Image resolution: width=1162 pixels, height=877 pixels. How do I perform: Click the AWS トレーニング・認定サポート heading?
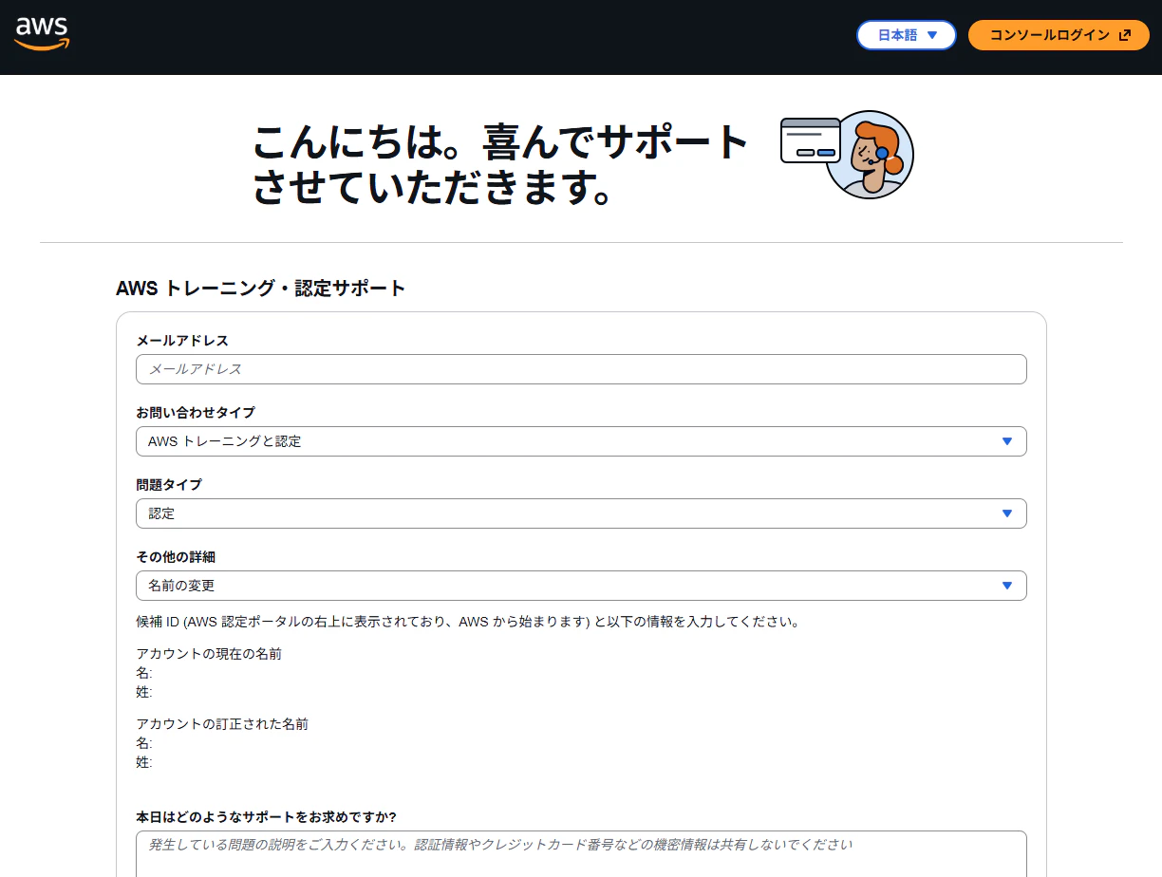(261, 289)
